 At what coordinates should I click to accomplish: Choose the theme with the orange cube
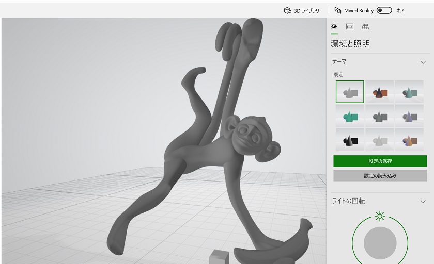tap(380, 92)
